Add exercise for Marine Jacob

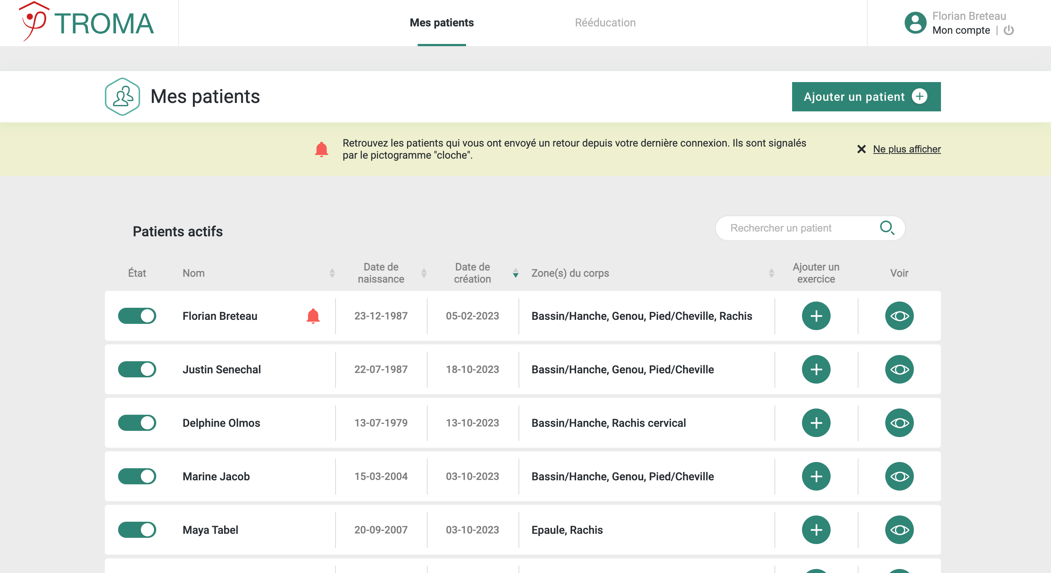point(816,476)
